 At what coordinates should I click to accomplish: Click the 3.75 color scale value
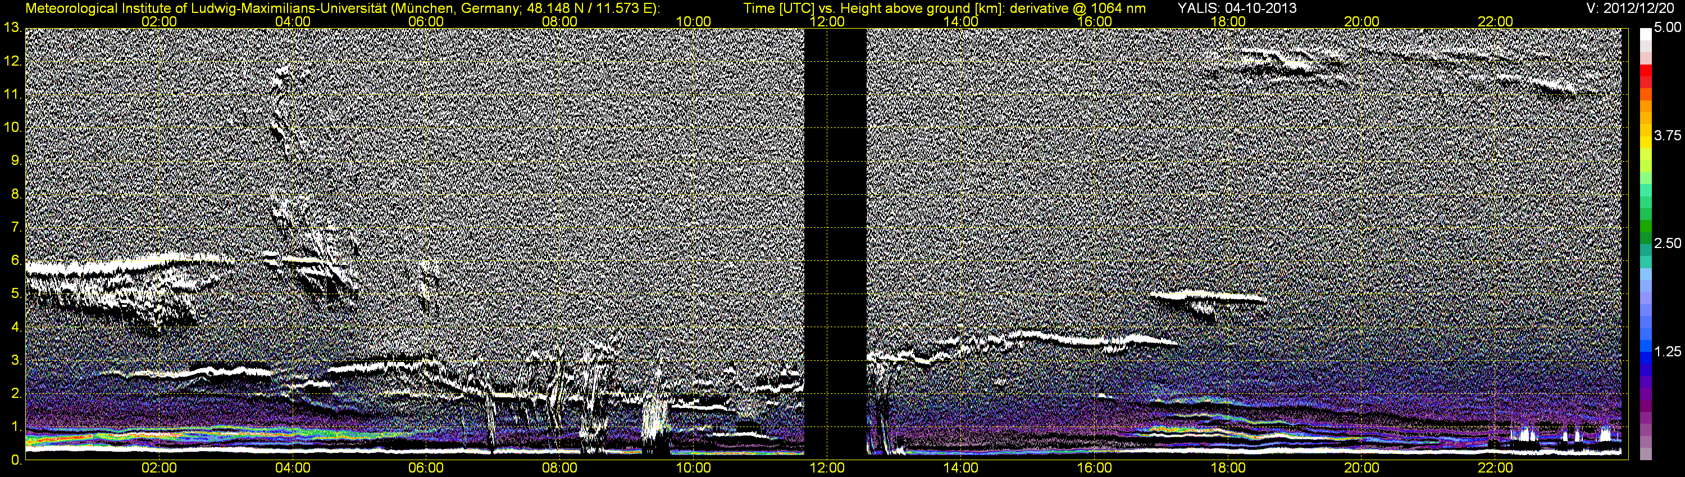1668,136
